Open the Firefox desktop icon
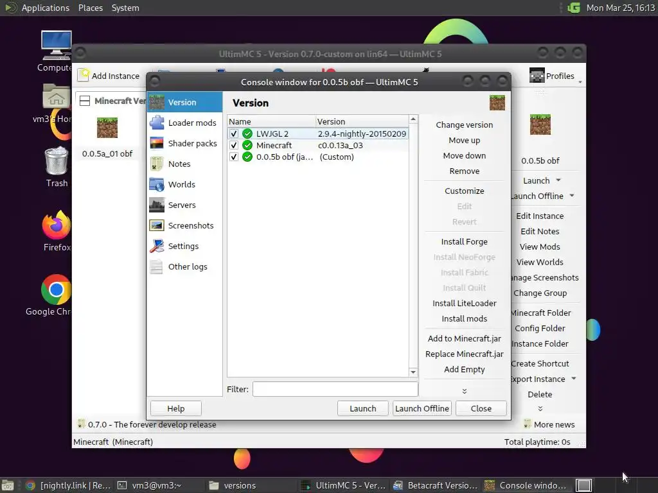 [x=57, y=225]
